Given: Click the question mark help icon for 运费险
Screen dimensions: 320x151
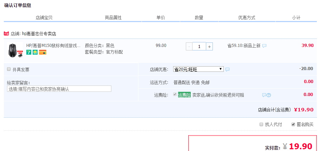Looking at the screenshot, I should 269,95.
